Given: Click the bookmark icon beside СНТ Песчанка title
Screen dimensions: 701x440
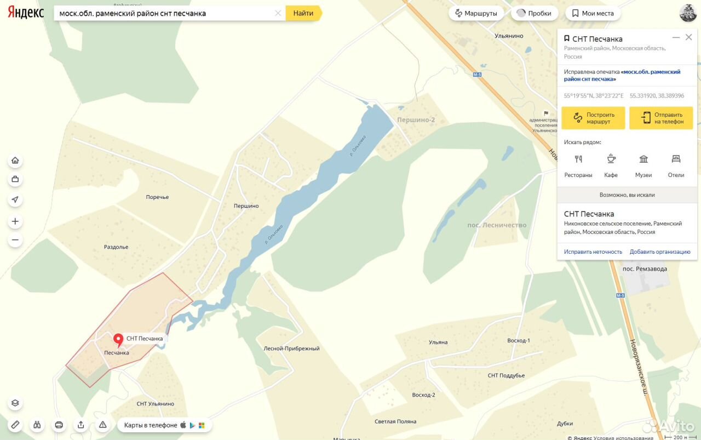Looking at the screenshot, I should point(567,39).
